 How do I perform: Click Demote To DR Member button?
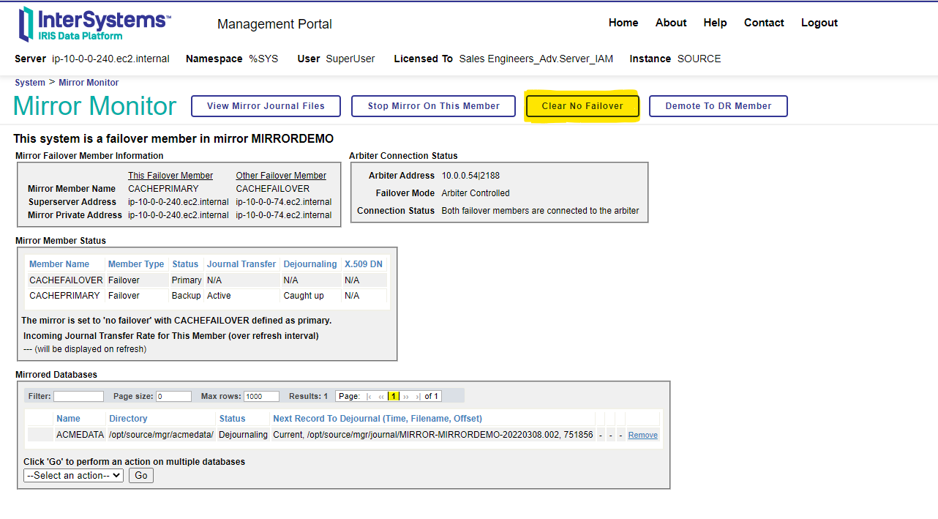(718, 106)
